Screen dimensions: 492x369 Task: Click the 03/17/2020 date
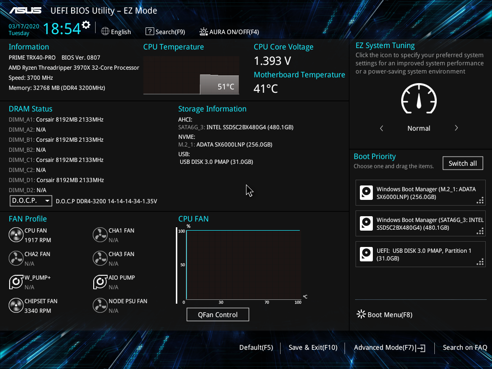(24, 26)
